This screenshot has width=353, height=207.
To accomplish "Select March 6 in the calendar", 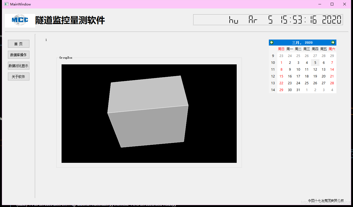I will tap(324, 62).
